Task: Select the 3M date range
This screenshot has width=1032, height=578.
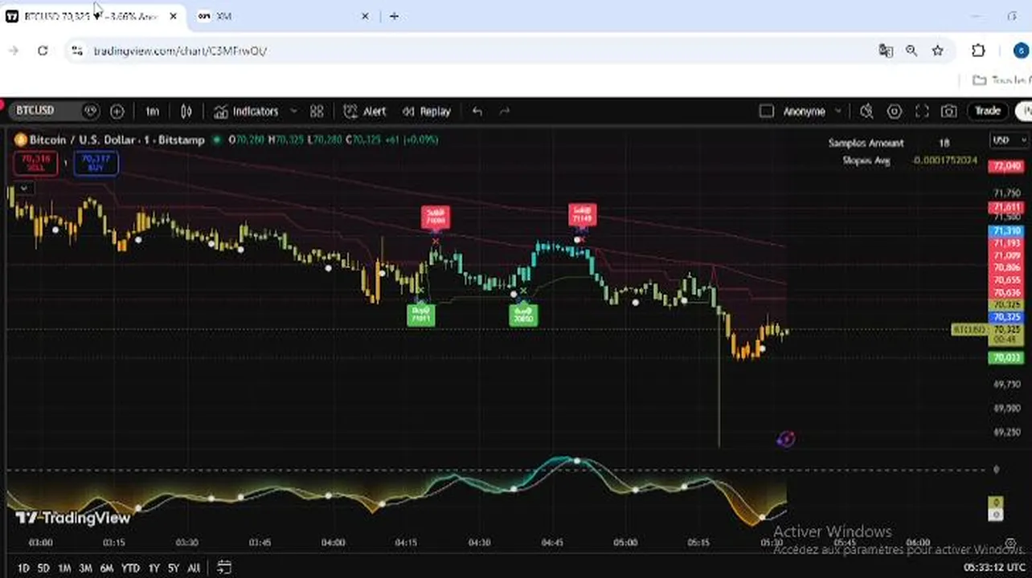Action: tap(85, 568)
